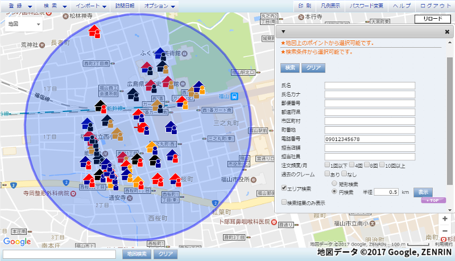Close the search panel with the X
Image resolution: width=455 pixels, height=261 pixels.
(x=447, y=32)
